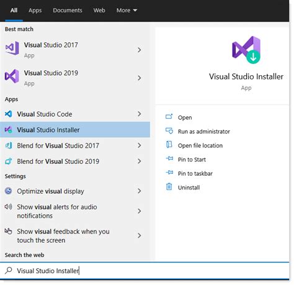Screen dimensions: 294x285
Task: Click the magnifier icon in search box
Action: (8, 270)
